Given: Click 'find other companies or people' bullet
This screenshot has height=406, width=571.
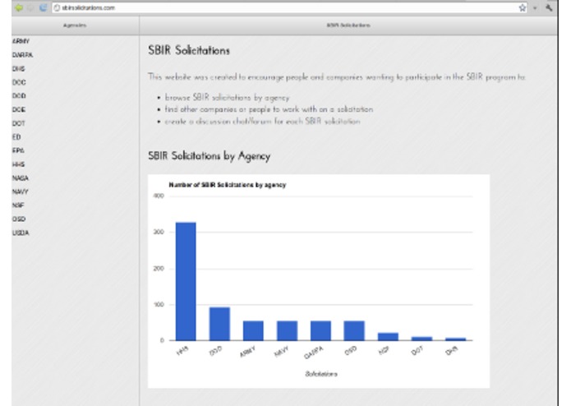Looking at the screenshot, I should point(269,109).
